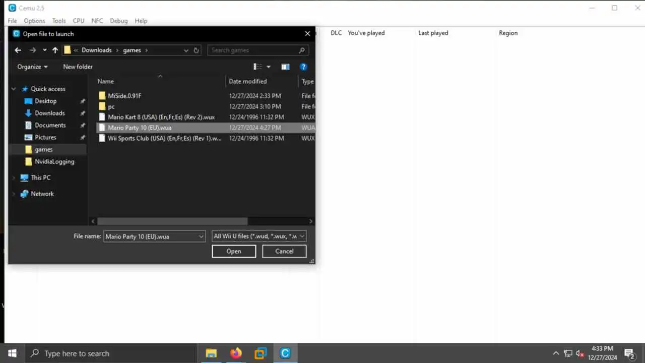Screen dimensions: 645x363
Task: Click the Open button
Action: 234,251
